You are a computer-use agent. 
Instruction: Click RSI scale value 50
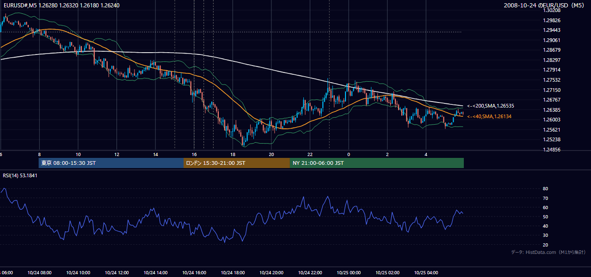click(545, 217)
